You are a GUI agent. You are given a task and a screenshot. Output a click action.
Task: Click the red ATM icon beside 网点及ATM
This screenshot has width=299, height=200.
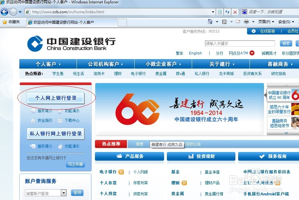252,53
